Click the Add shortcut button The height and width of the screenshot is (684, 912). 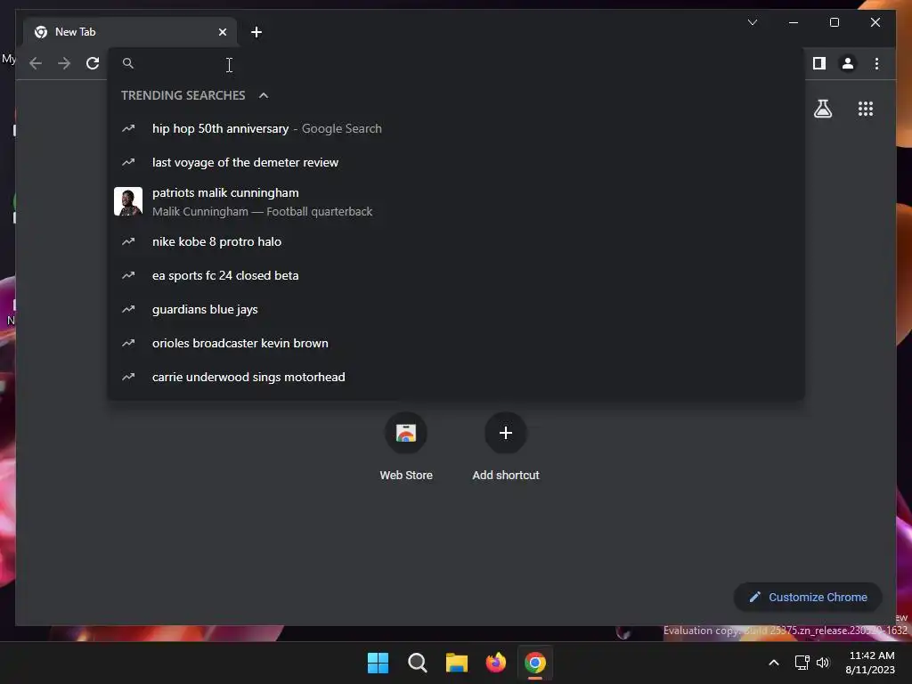tap(506, 446)
